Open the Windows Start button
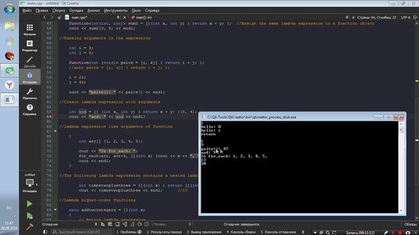 (9, 9)
